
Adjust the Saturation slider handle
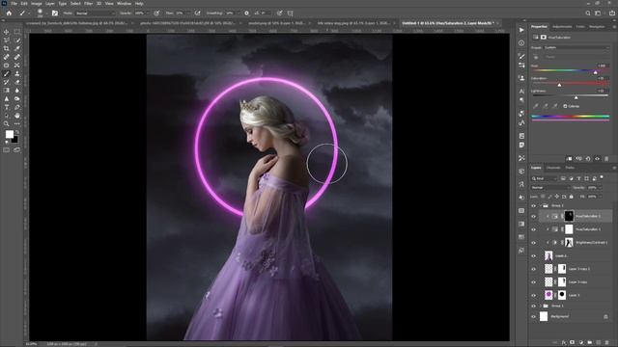[x=559, y=85]
